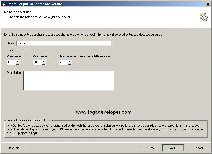Close the Create Peripheral dialog

click(x=208, y=4)
